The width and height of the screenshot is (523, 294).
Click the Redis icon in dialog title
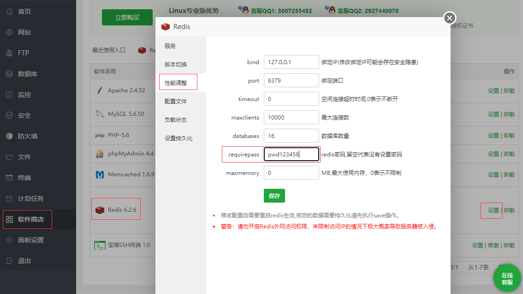point(166,27)
